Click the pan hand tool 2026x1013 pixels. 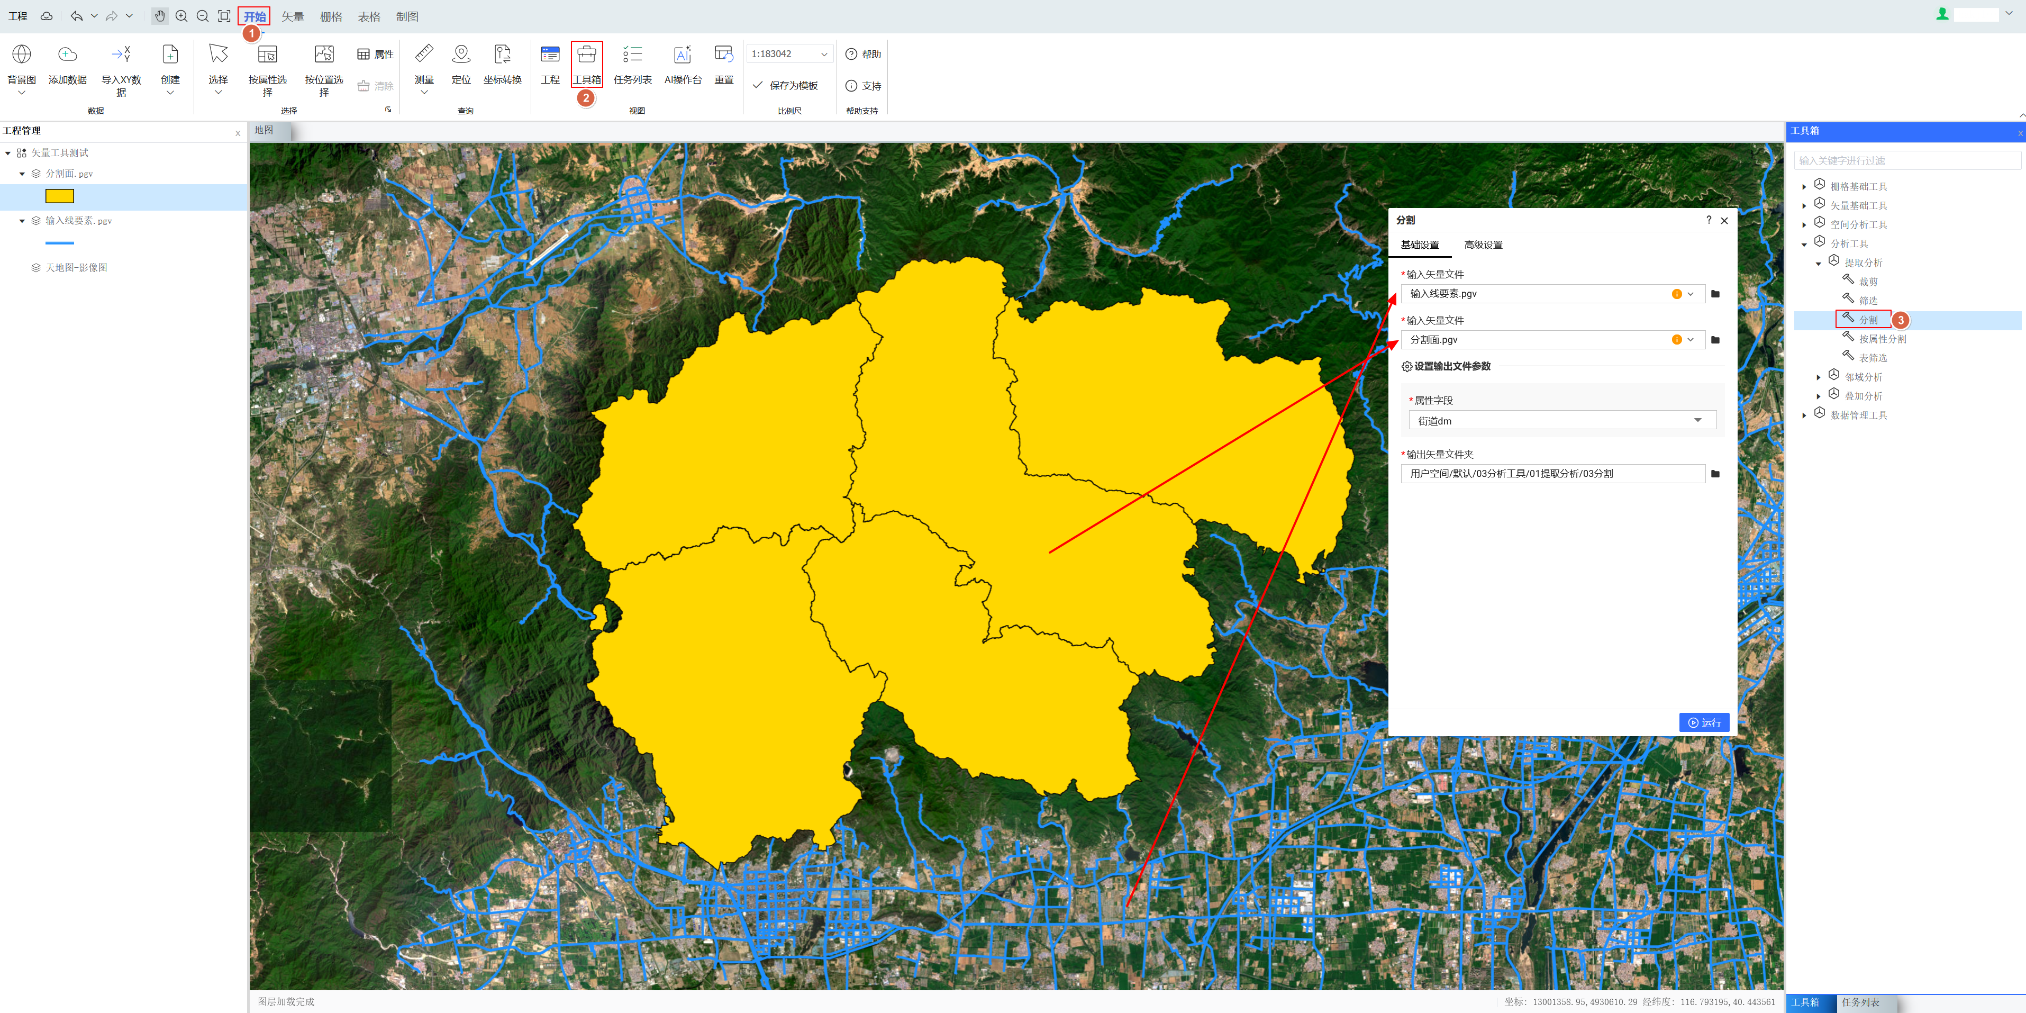click(160, 16)
